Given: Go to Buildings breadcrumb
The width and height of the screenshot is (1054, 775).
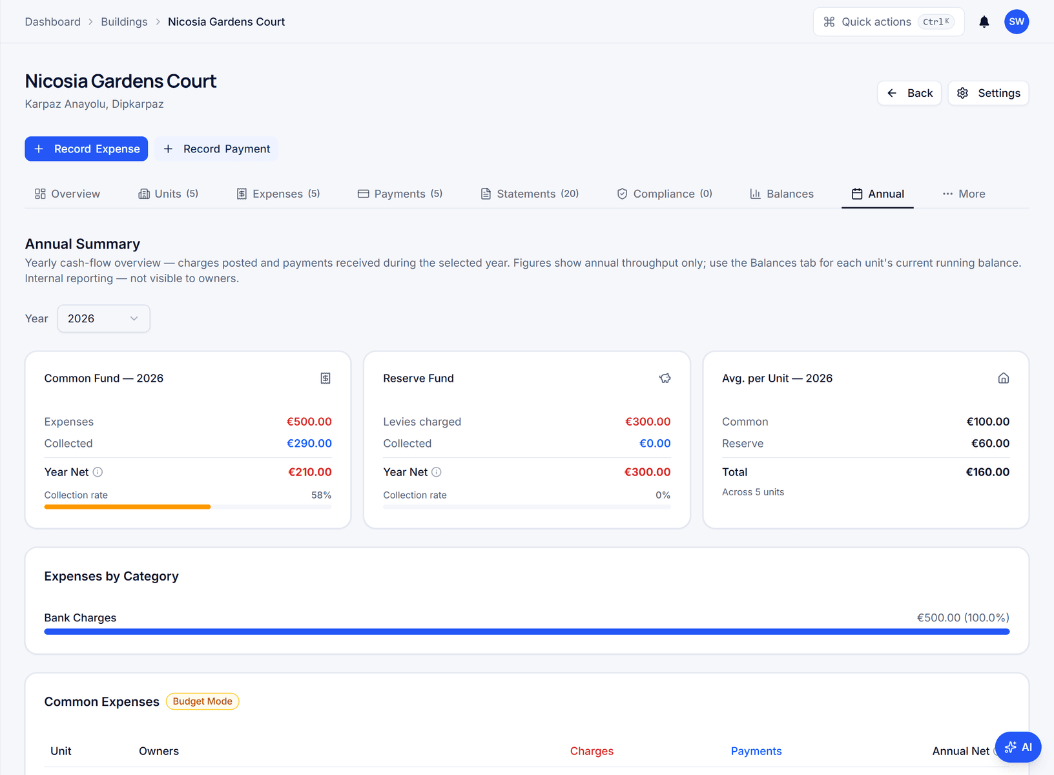Looking at the screenshot, I should [x=124, y=22].
